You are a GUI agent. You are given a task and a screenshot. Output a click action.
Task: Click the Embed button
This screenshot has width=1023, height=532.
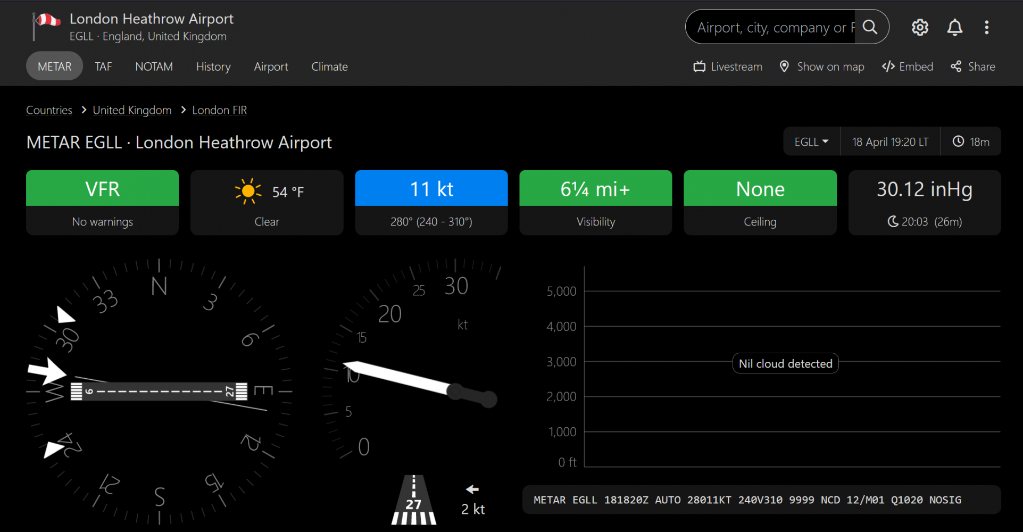tap(908, 66)
